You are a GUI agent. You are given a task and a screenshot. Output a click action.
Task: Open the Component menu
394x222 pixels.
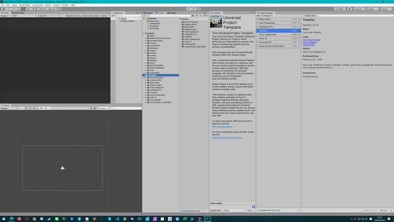pos(38,5)
